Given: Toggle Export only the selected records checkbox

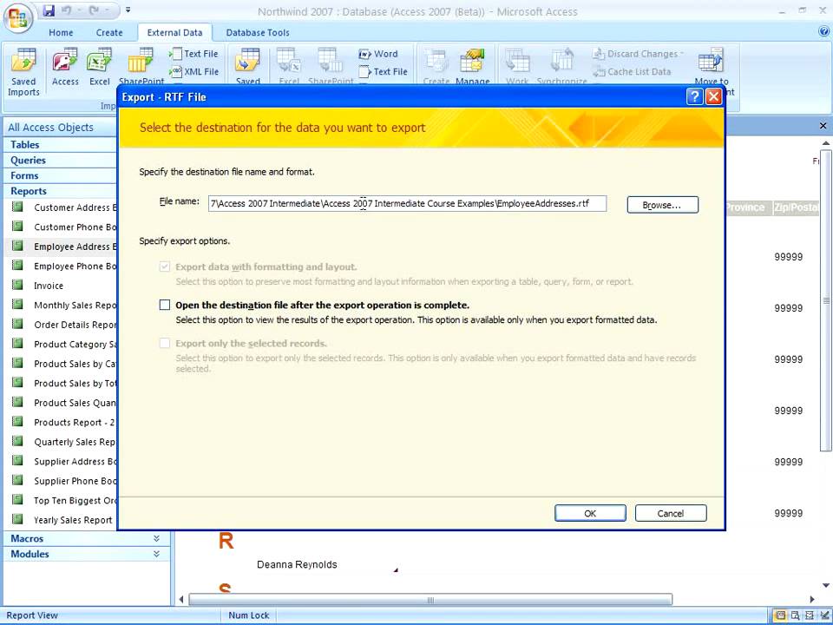Looking at the screenshot, I should [x=165, y=344].
